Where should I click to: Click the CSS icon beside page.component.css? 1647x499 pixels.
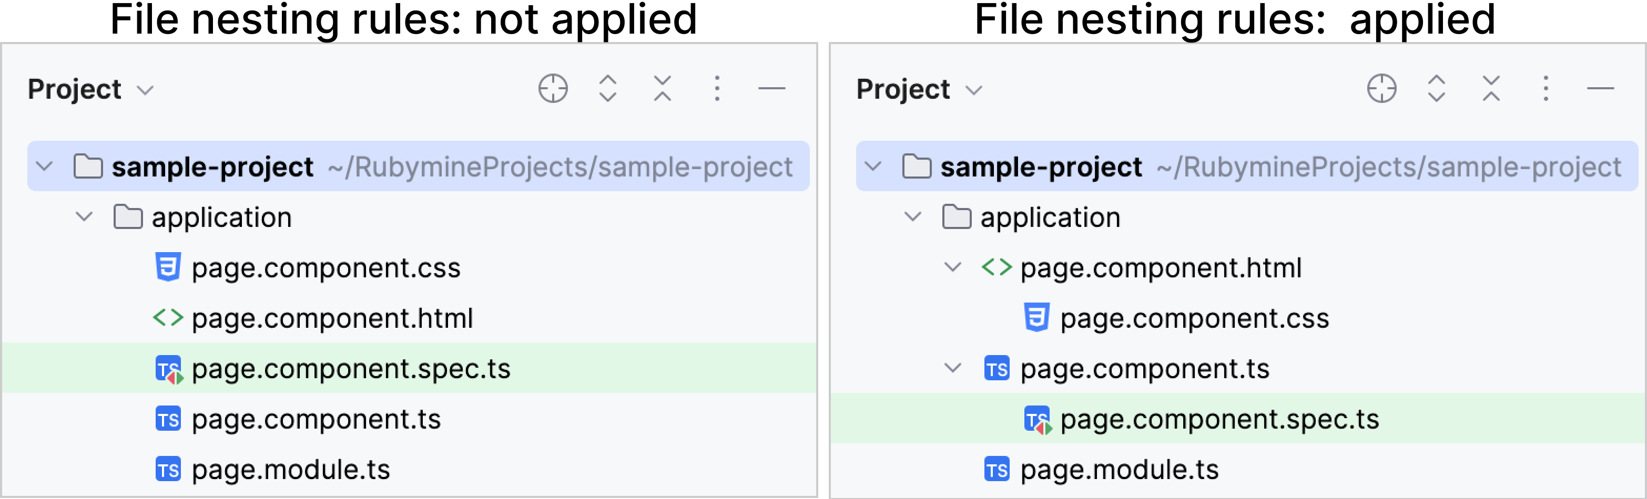point(169,268)
